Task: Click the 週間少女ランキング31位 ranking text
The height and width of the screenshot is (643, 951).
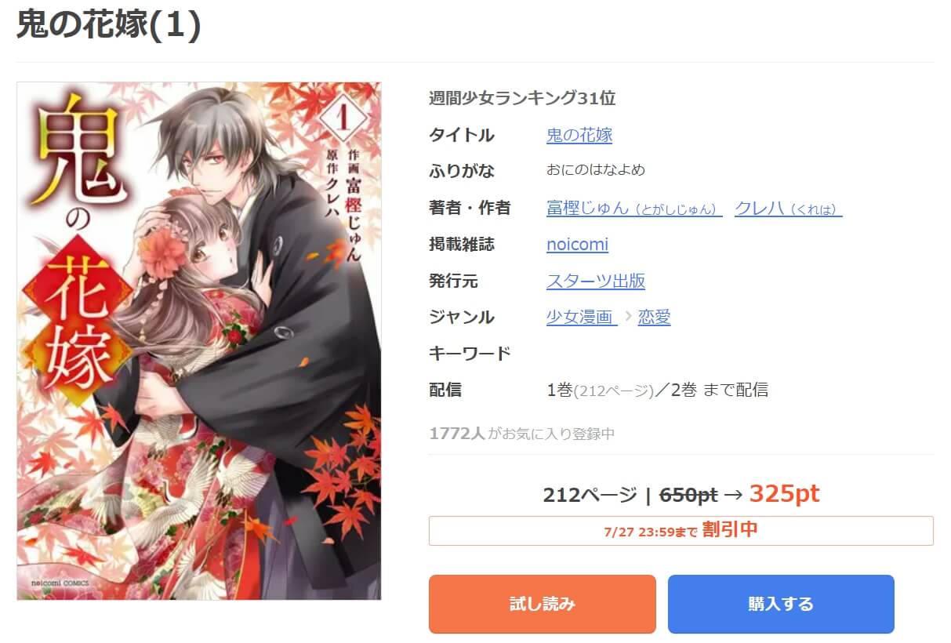Action: (x=522, y=98)
